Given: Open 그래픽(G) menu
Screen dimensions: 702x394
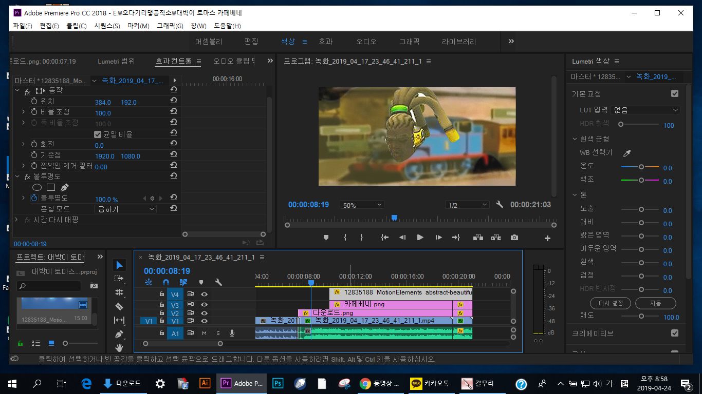Looking at the screenshot, I should tap(170, 26).
